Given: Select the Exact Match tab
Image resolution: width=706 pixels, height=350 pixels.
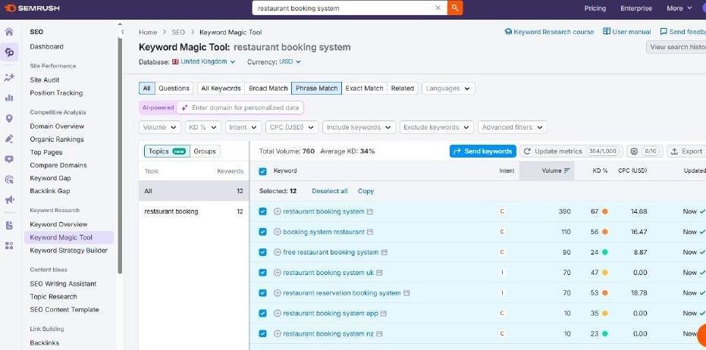Looking at the screenshot, I should (x=364, y=89).
